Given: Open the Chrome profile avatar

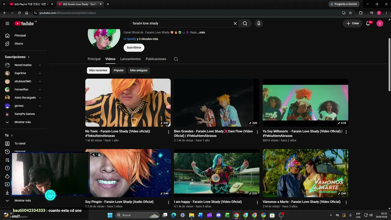Looking at the screenshot, I should tap(379, 13).
